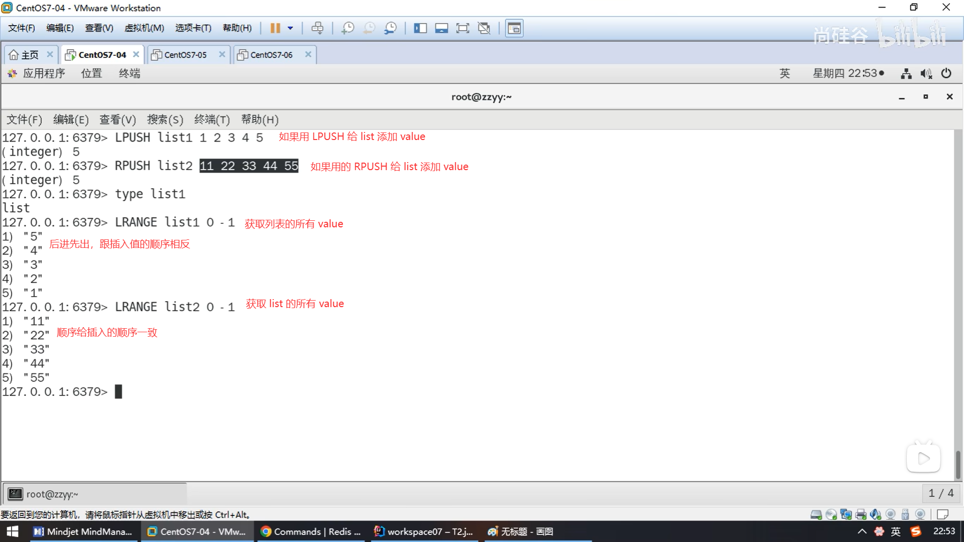Click the terminal vertical scrollbar thumb
Screen dimensions: 964x542
958,464
